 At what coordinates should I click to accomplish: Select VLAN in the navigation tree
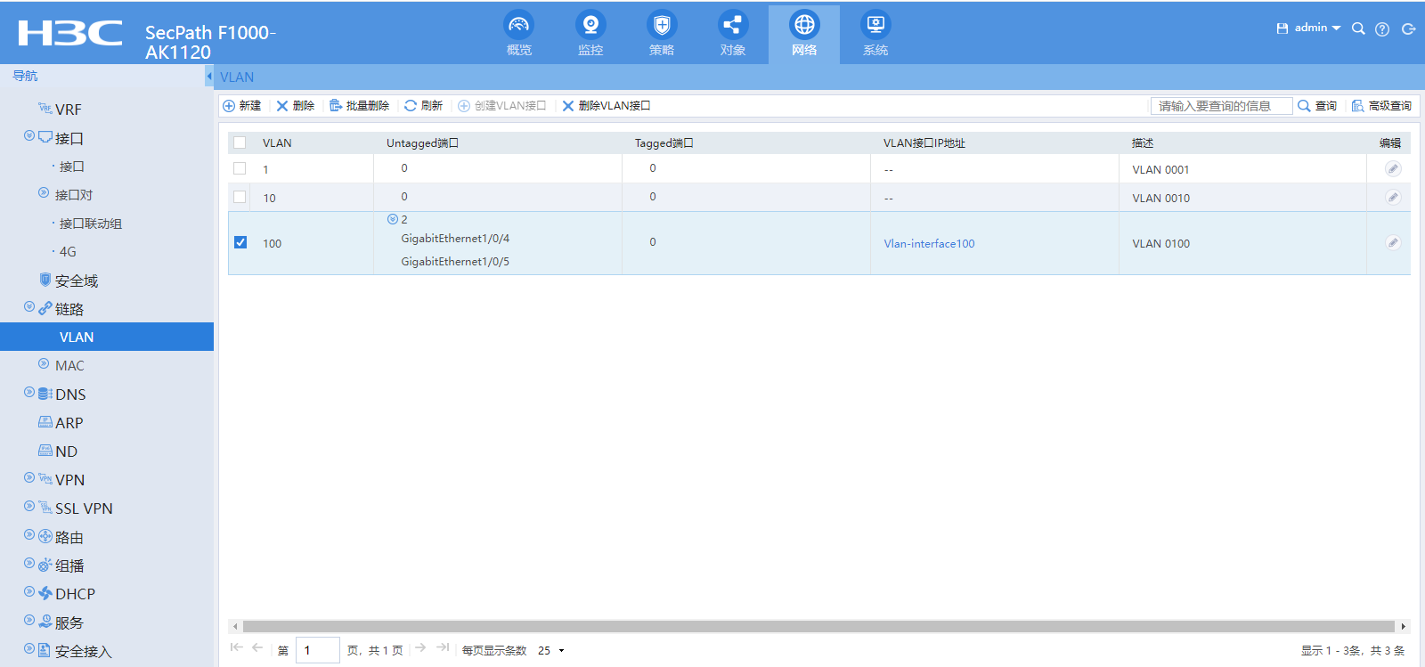[107, 337]
